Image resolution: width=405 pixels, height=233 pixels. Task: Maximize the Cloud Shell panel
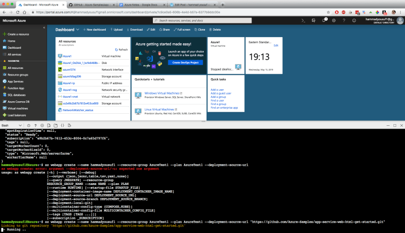point(395,125)
